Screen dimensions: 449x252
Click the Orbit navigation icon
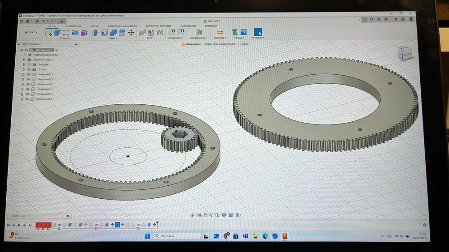pos(193,215)
